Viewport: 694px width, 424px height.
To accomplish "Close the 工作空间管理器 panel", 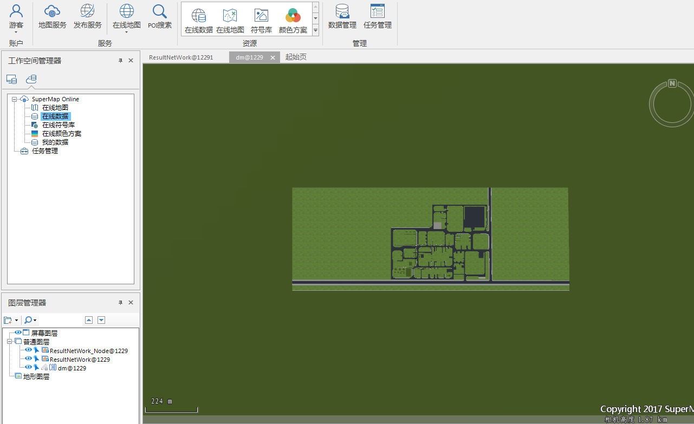I will pyautogui.click(x=131, y=61).
